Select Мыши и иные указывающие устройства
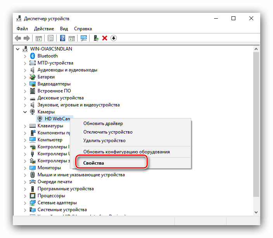The image size is (273, 238). click(81, 175)
